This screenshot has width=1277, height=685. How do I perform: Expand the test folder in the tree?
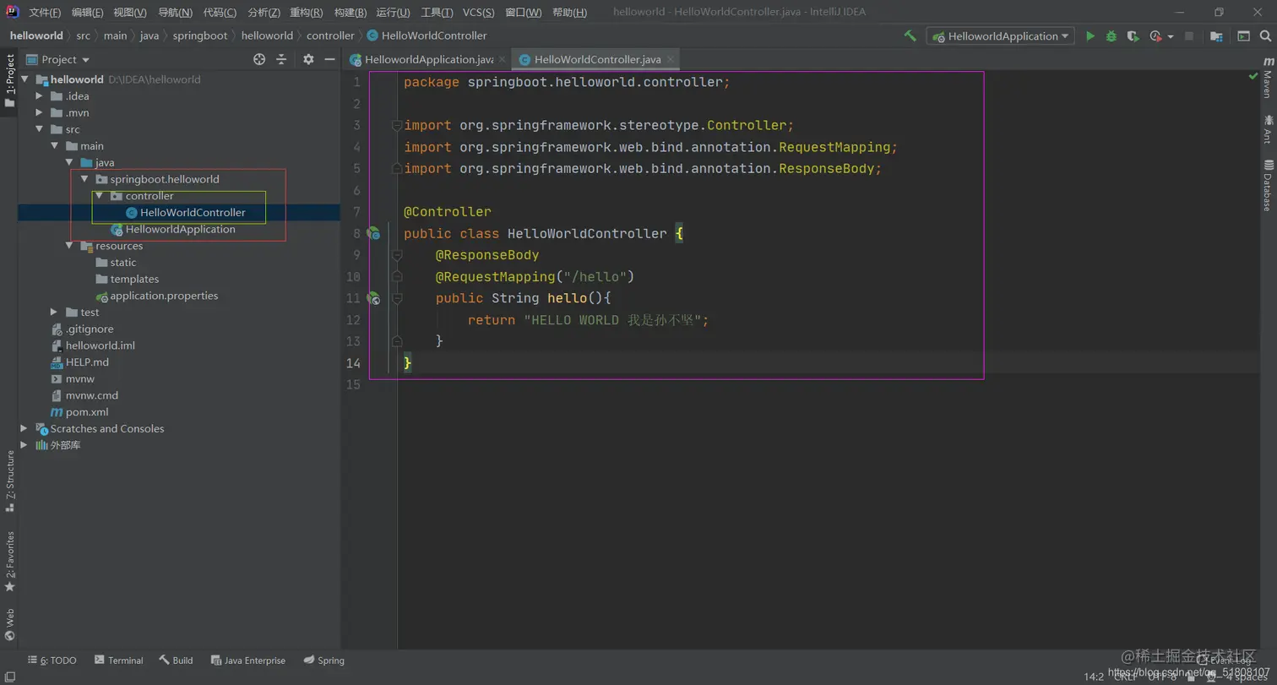click(54, 313)
